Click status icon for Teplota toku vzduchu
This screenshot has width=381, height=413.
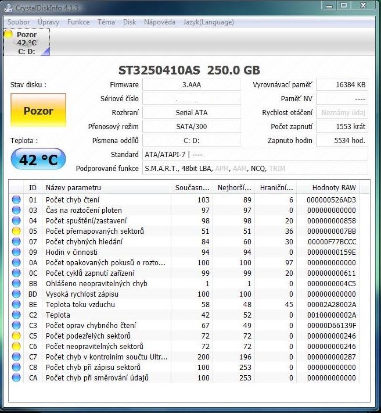click(x=16, y=304)
